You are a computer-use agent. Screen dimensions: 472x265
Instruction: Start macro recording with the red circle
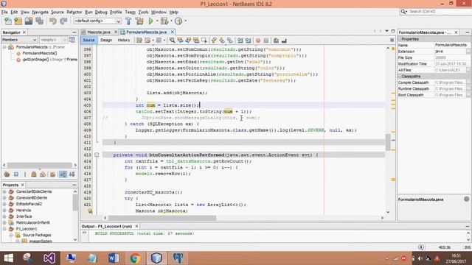point(258,40)
